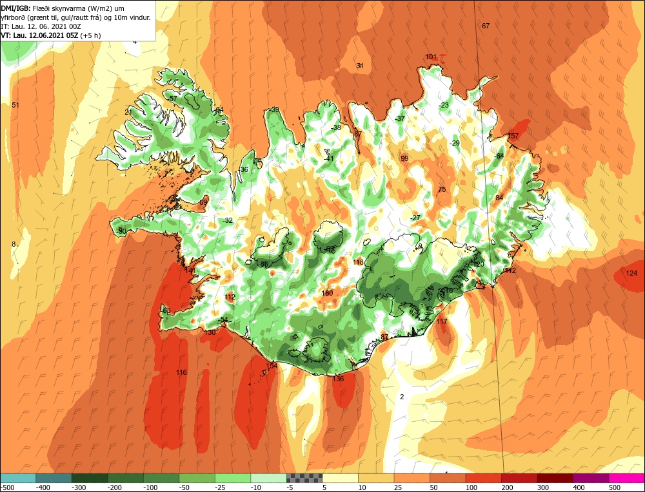Click the flux value '8' at the western edge
Viewport: 645px width, 492px height.
[14, 244]
